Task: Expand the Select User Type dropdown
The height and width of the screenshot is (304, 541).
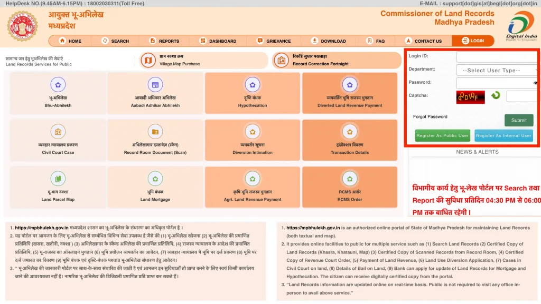Action: click(497, 70)
